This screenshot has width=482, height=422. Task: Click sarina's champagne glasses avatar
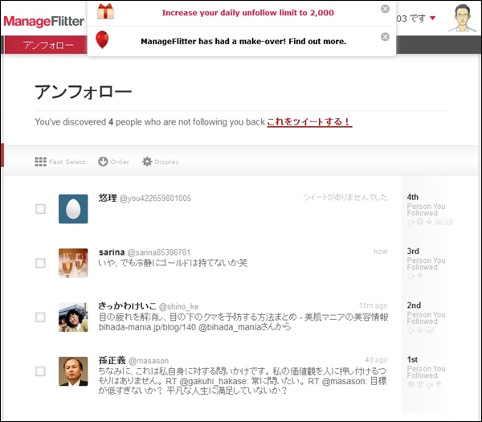[73, 263]
